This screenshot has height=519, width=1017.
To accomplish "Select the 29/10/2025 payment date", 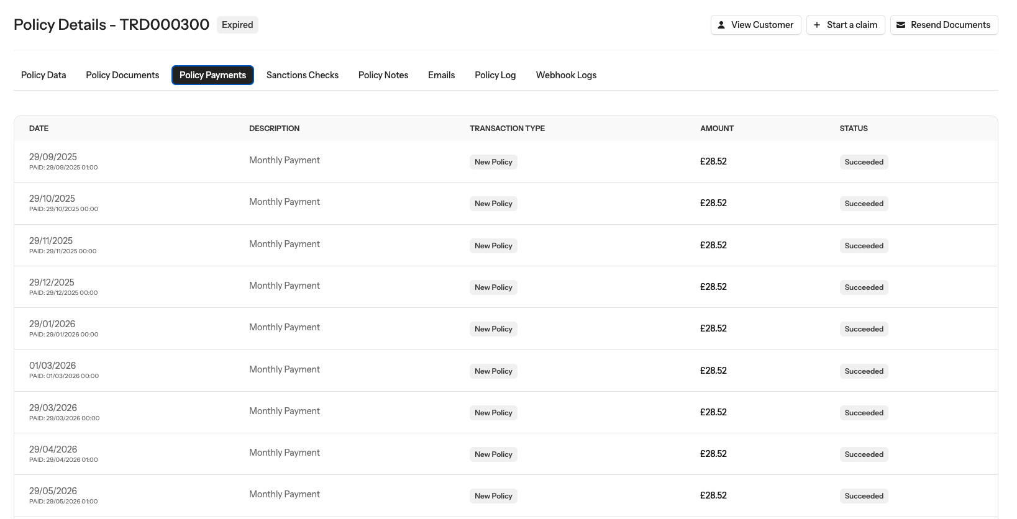I will point(52,199).
